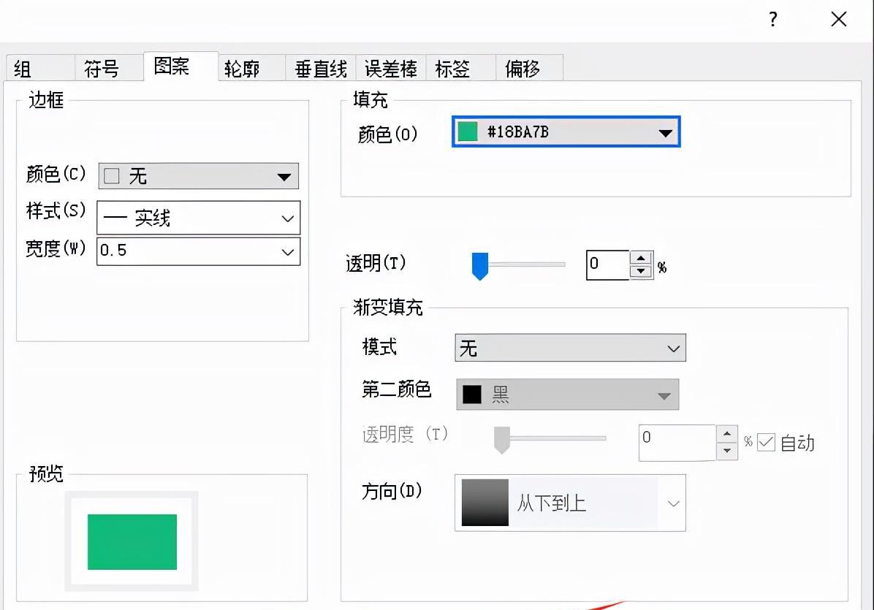Toggle the 自动 checkbox
This screenshot has width=874, height=610.
pos(766,442)
